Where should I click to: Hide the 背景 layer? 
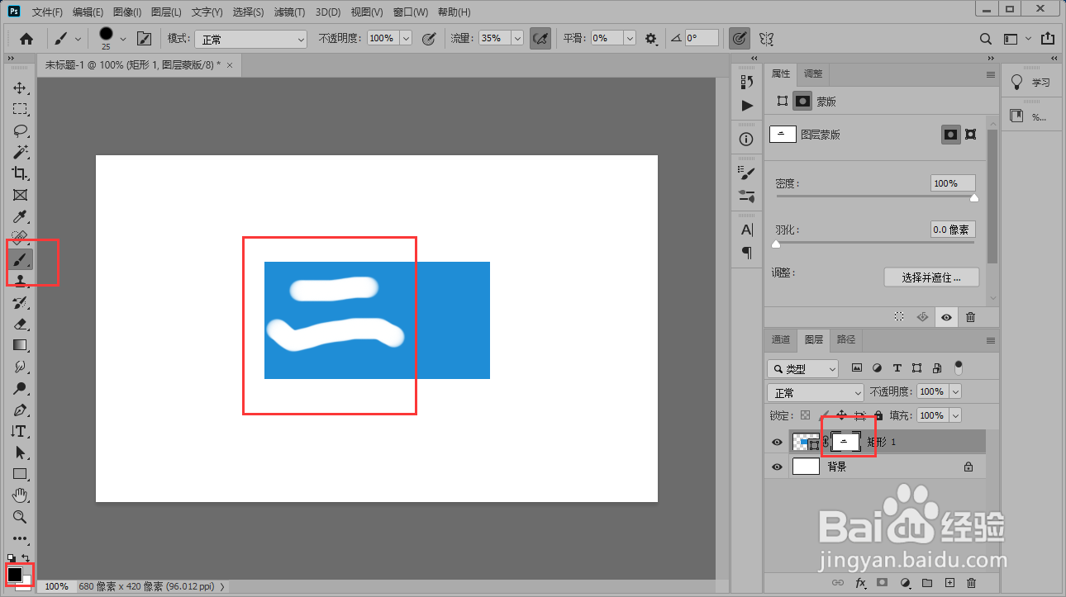tap(777, 467)
